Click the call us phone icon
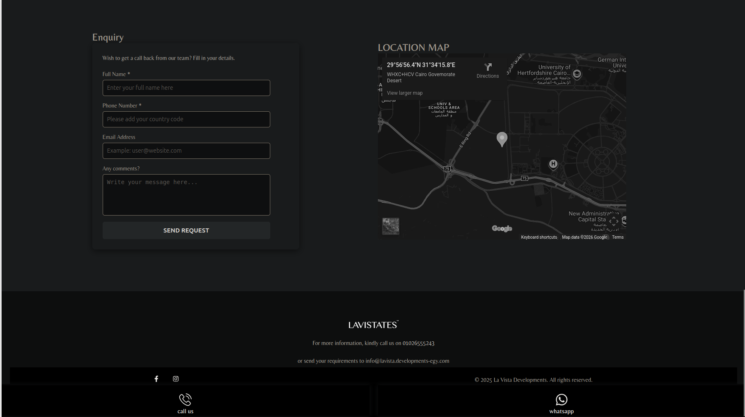 coord(185,400)
